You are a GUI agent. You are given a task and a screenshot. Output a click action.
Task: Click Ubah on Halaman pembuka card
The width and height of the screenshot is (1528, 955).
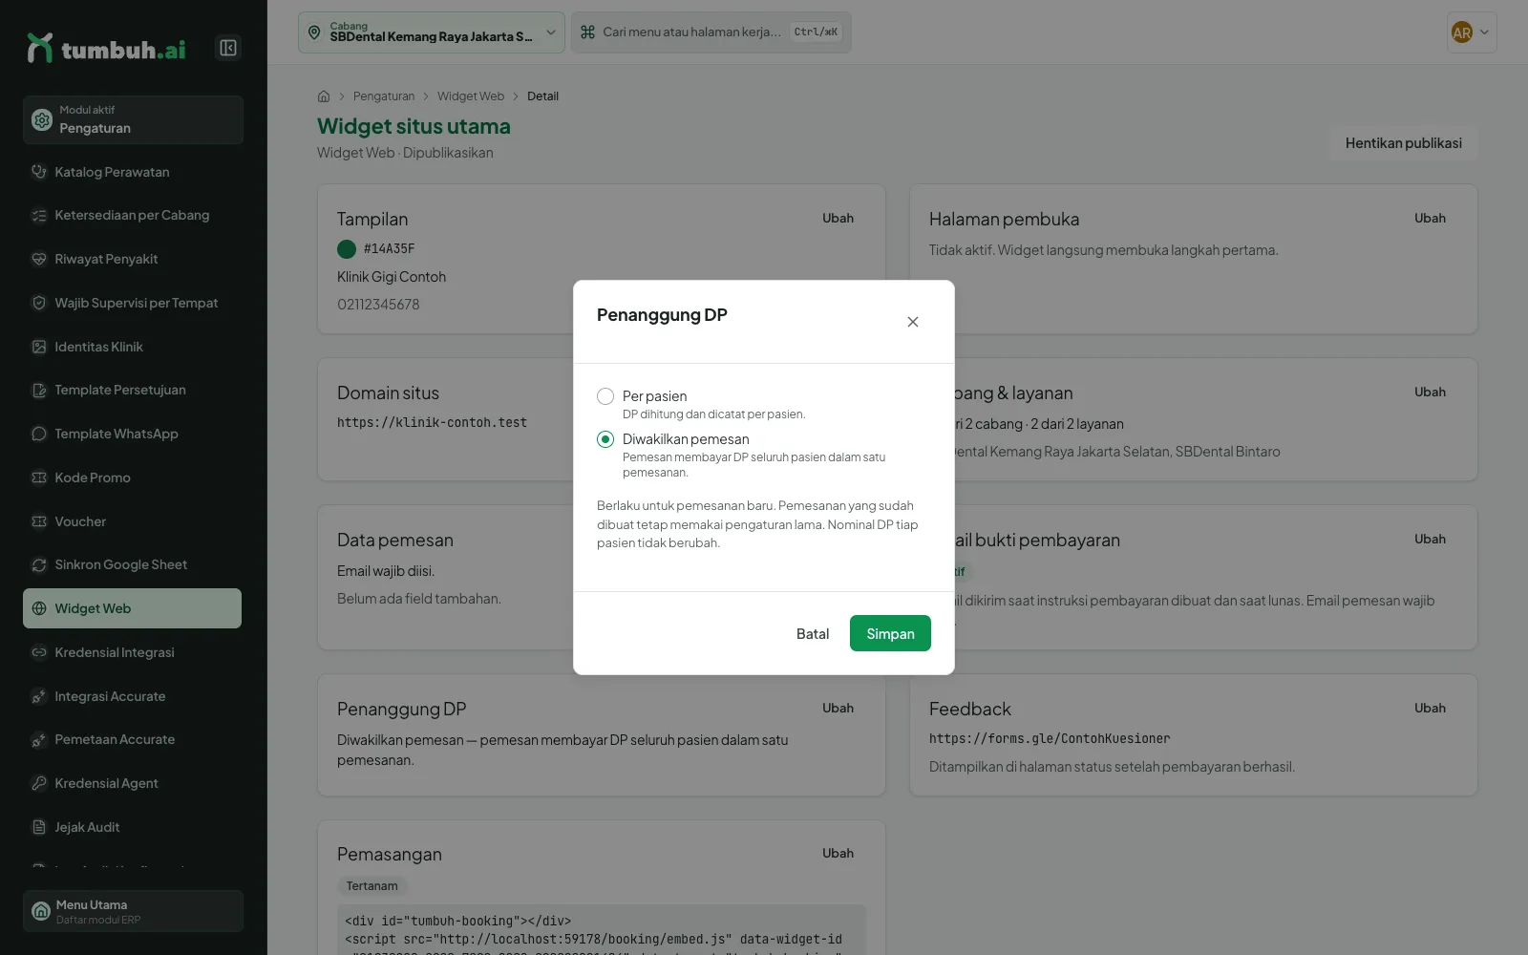pos(1430,219)
